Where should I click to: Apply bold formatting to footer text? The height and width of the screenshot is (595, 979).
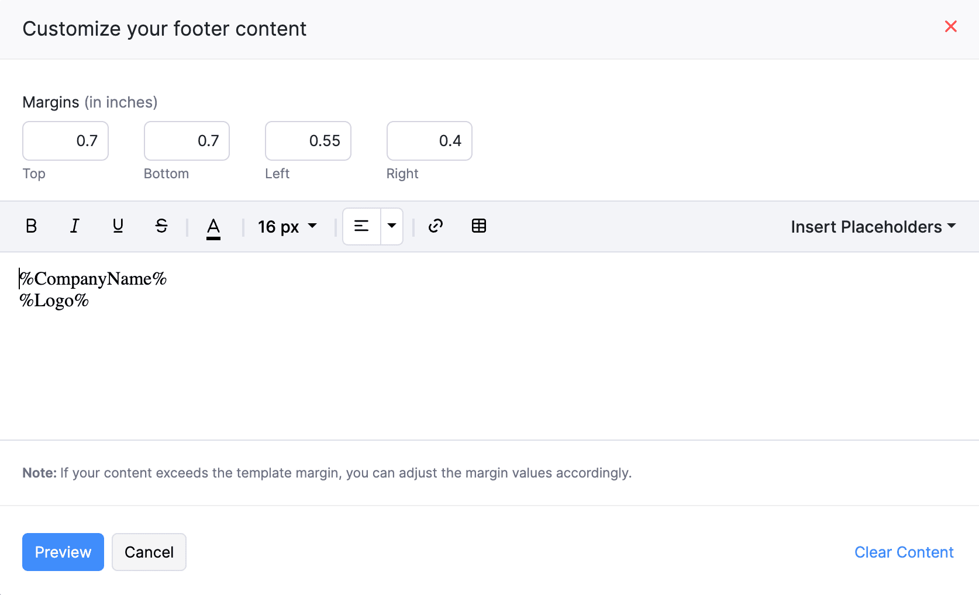pyautogui.click(x=31, y=226)
